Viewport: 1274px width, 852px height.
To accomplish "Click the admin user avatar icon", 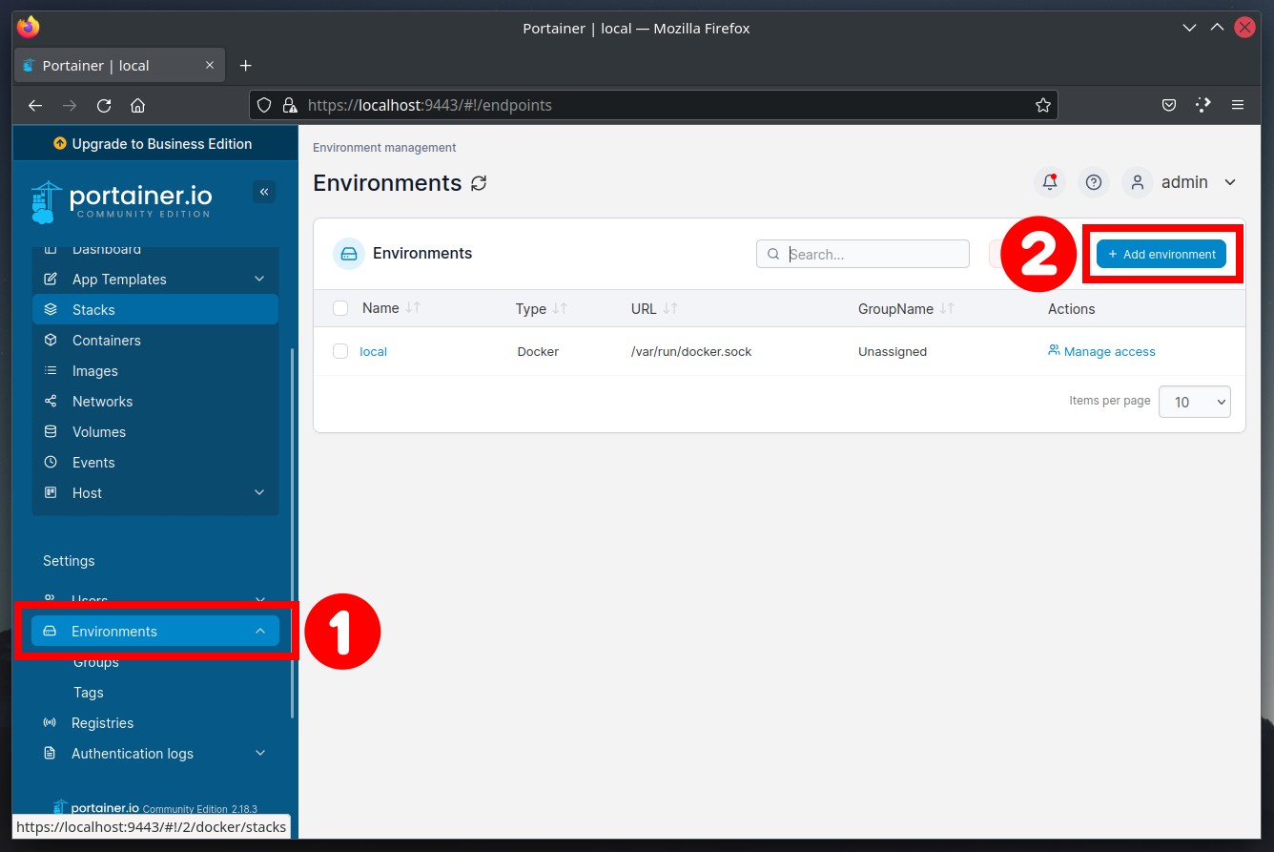I will 1137,182.
